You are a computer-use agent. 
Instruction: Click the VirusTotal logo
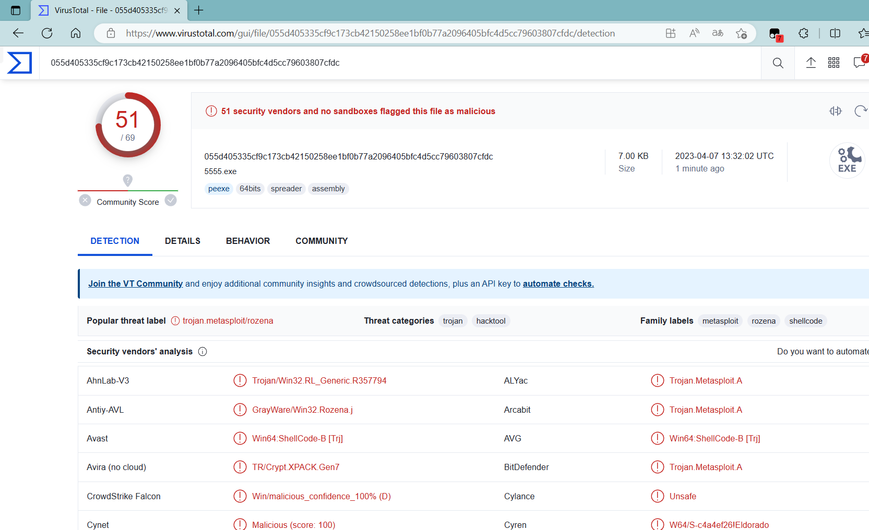[x=19, y=63]
